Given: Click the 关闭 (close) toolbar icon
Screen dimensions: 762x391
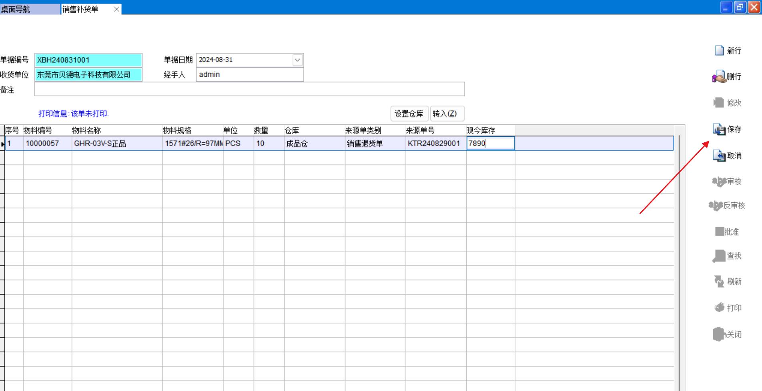Looking at the screenshot, I should (x=719, y=334).
